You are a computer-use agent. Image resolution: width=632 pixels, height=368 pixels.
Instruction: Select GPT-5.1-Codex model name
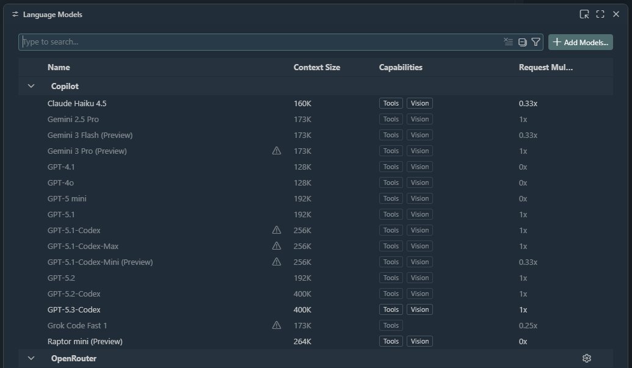[74, 230]
